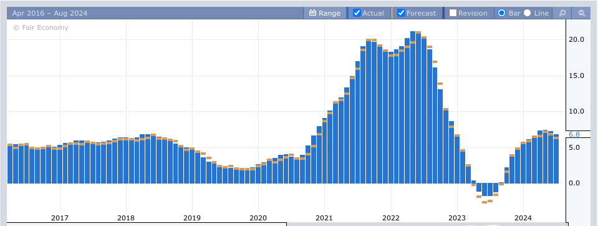Uncheck the Actual checkbox

[x=357, y=13]
